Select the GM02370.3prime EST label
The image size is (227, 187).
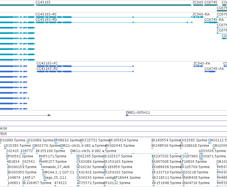pos(46,146)
